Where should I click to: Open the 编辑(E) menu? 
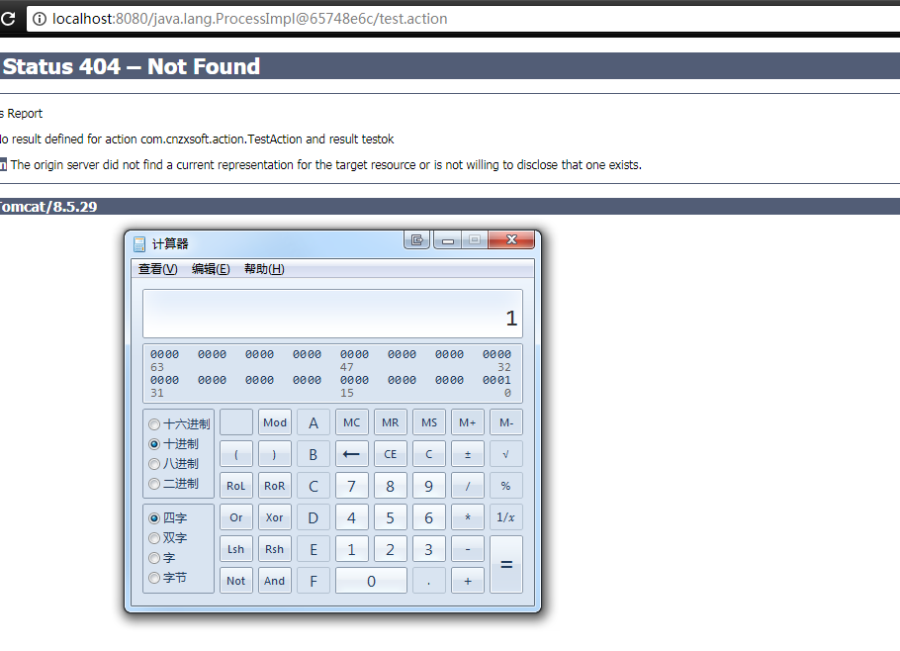pos(212,268)
